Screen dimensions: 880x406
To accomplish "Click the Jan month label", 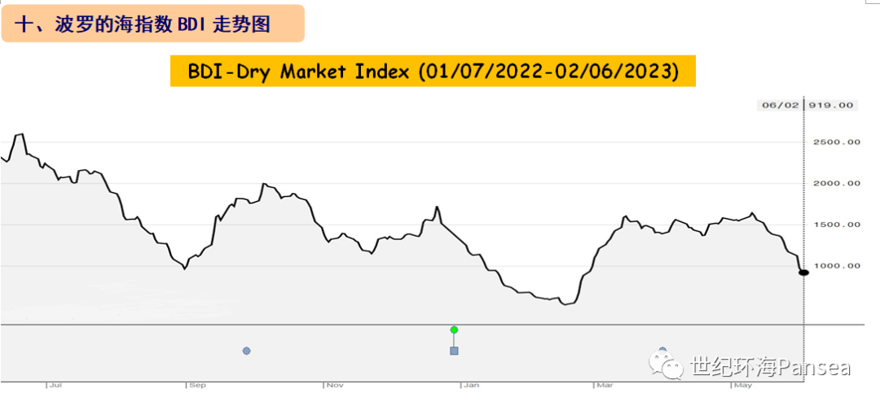I will click(x=472, y=386).
